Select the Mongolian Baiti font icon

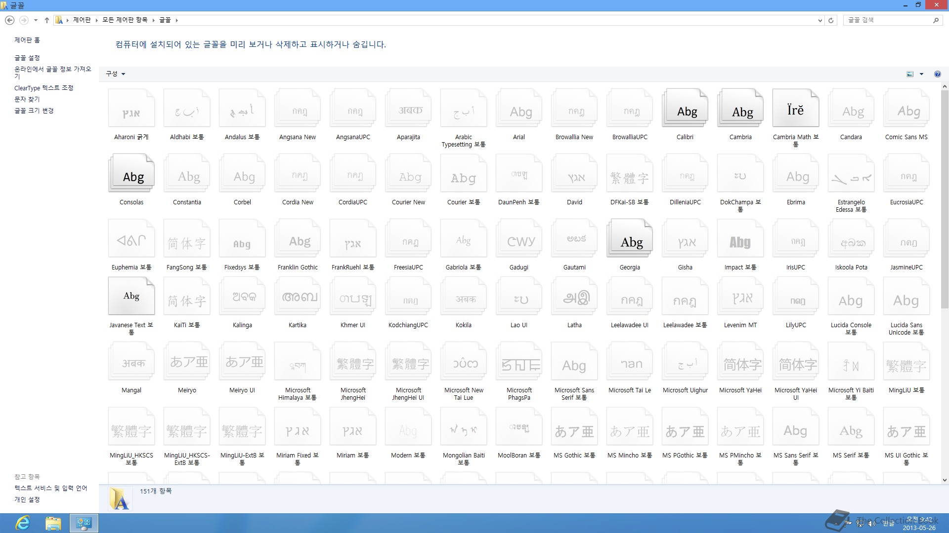tap(464, 426)
